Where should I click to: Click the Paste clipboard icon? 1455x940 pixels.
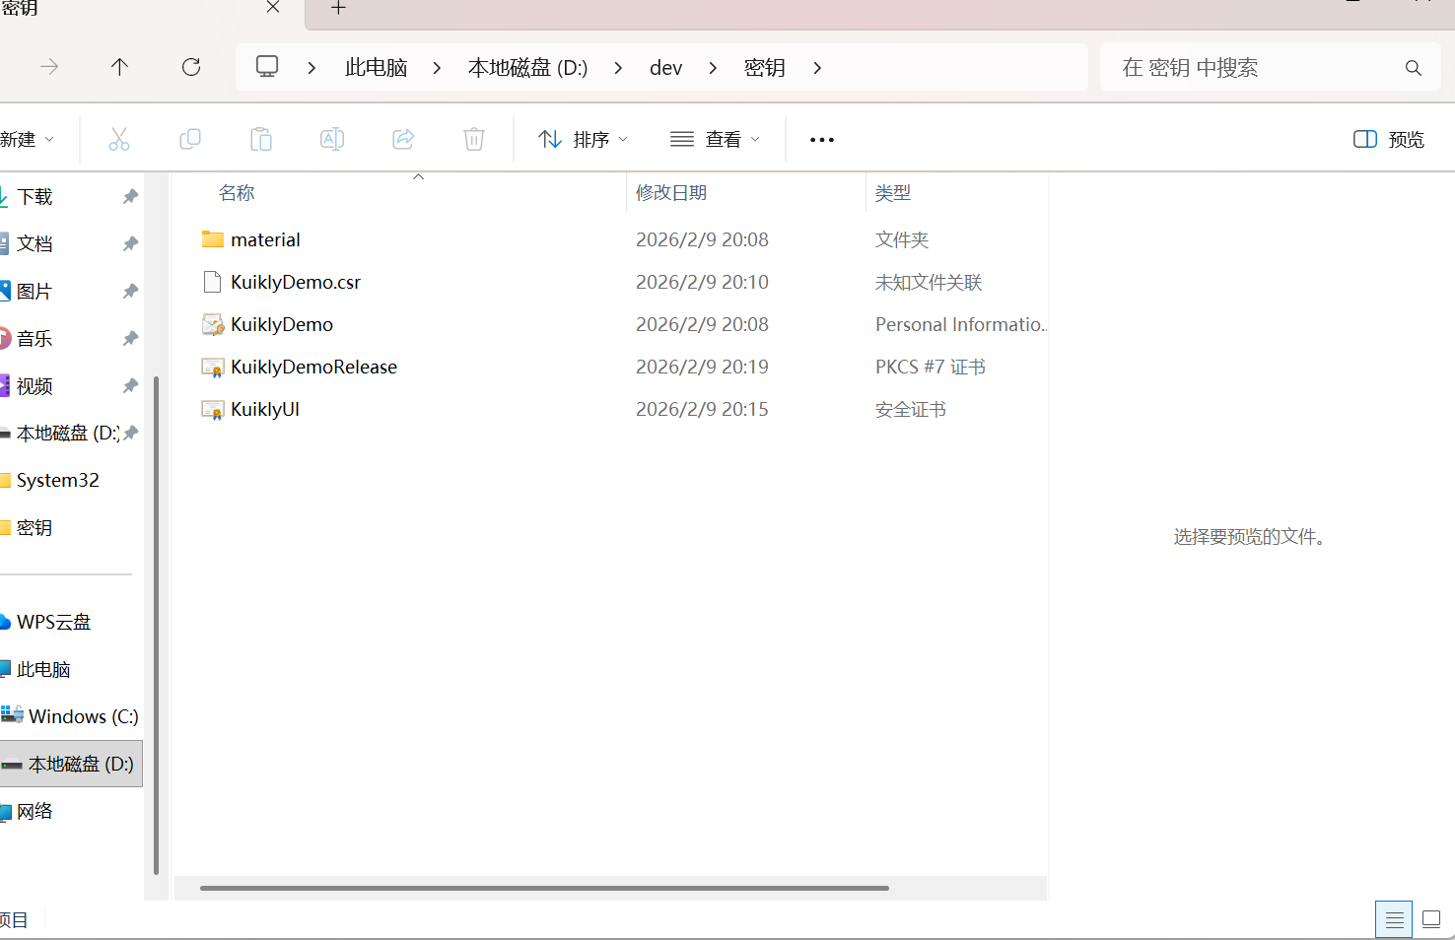(x=261, y=140)
